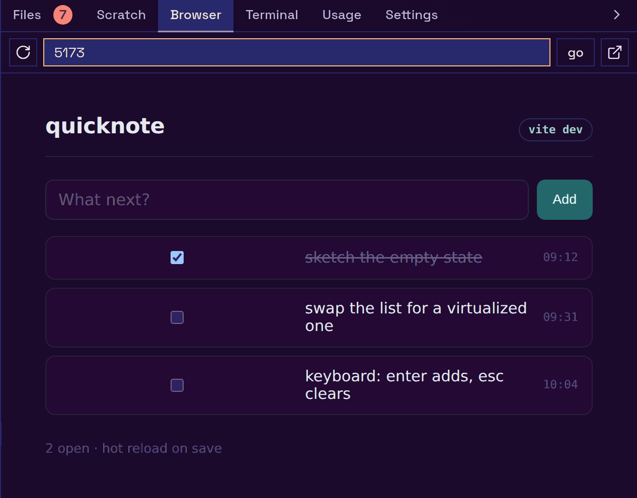
Task: Click the 09:12 timestamp
Action: (561, 257)
